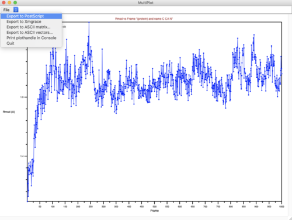Close the MultiPlot window
Image resolution: width=292 pixels, height=220 pixels.
[x=4, y=3]
